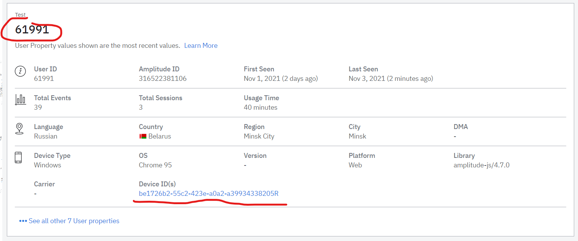Image resolution: width=578 pixels, height=241 pixels.
Task: Click the Usage Time value 40 minutes
Action: point(261,107)
